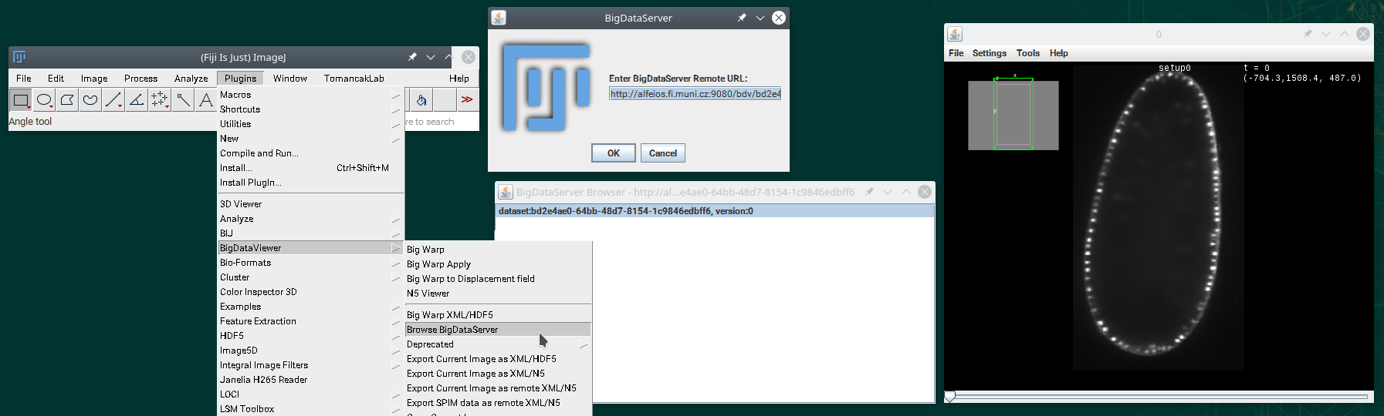Click the overview navigation box in BigDataViewer

(x=1013, y=115)
